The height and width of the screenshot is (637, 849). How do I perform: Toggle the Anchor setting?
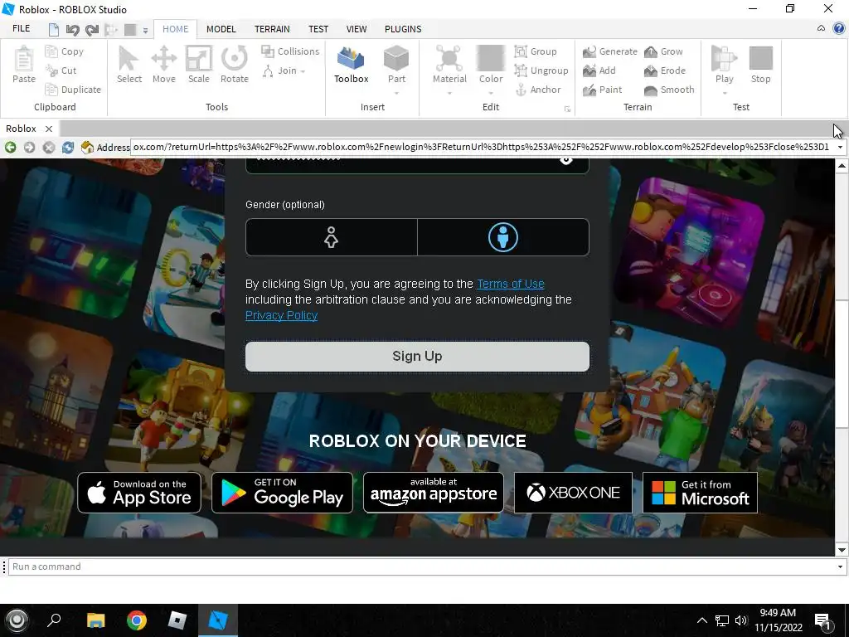click(x=537, y=90)
